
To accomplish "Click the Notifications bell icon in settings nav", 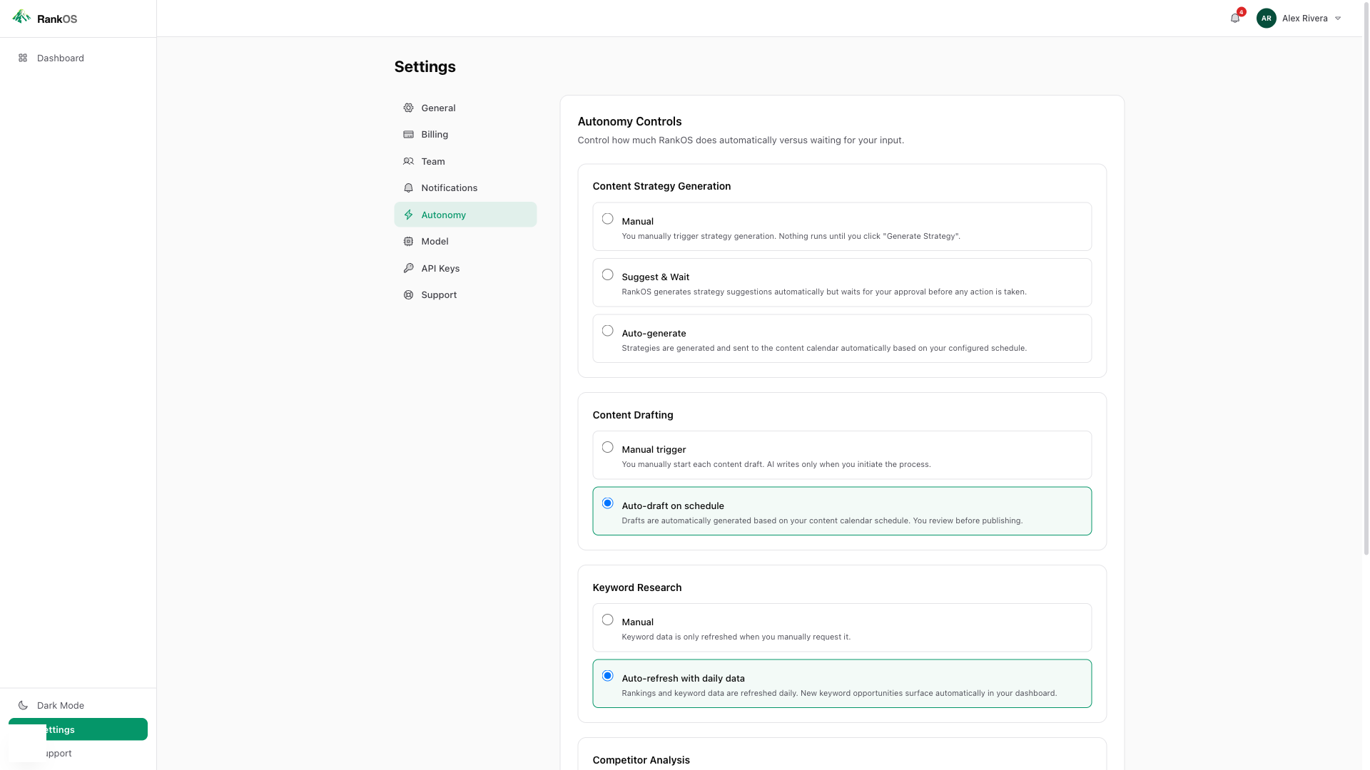I will tap(407, 188).
